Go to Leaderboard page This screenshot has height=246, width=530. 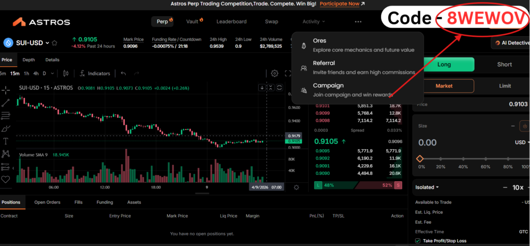[231, 22]
